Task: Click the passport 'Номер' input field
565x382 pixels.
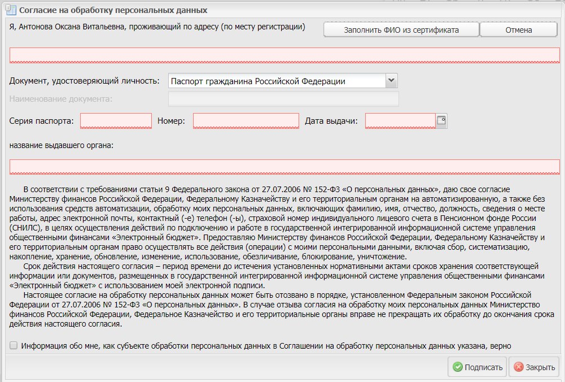Action: tap(246, 121)
